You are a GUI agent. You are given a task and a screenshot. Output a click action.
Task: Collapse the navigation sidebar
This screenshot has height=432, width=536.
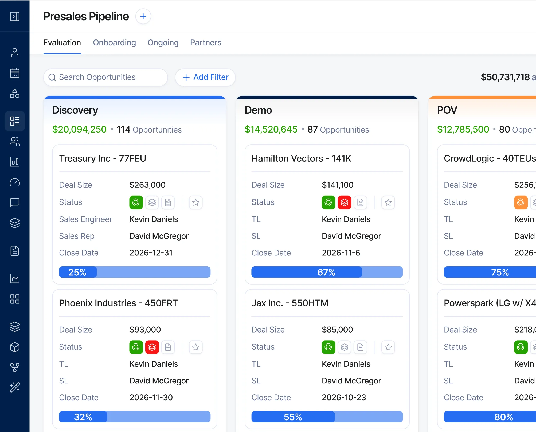click(15, 16)
